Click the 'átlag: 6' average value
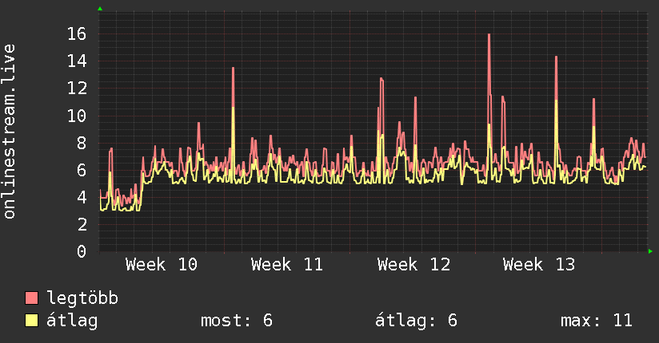The width and height of the screenshot is (659, 343). [x=416, y=321]
